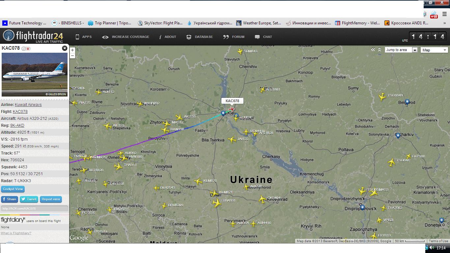Click the TSO1849 plane icon near Belgorod

point(382,97)
